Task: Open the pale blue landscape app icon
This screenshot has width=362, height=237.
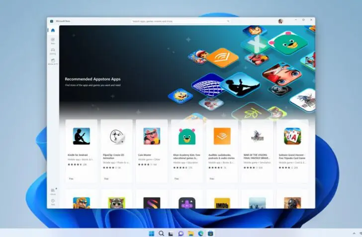Action: coord(257,203)
